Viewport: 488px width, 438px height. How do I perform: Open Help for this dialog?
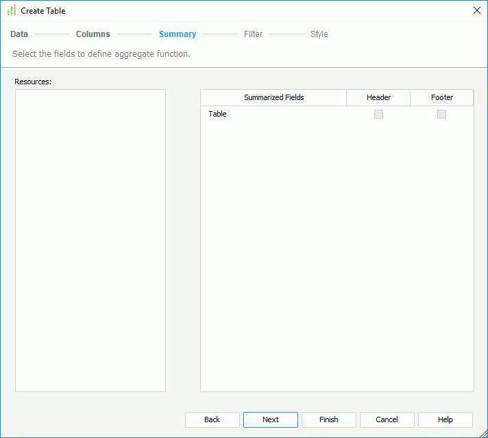(446, 419)
